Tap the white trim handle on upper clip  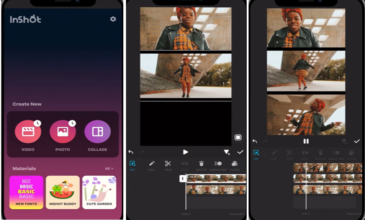(183, 179)
